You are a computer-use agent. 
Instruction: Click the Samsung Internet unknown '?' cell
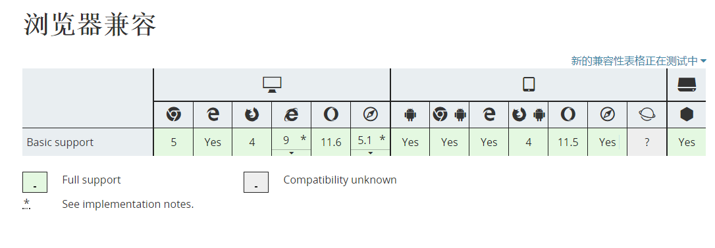(647, 142)
